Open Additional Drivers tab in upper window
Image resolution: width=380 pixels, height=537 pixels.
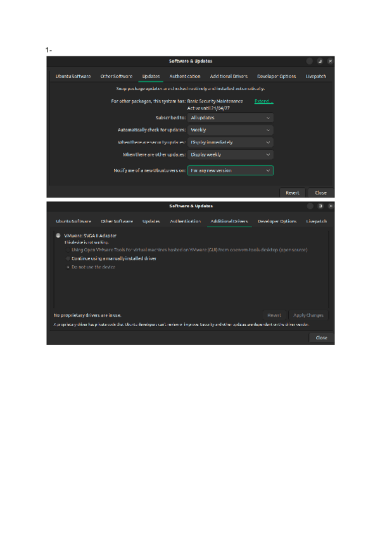click(229, 76)
